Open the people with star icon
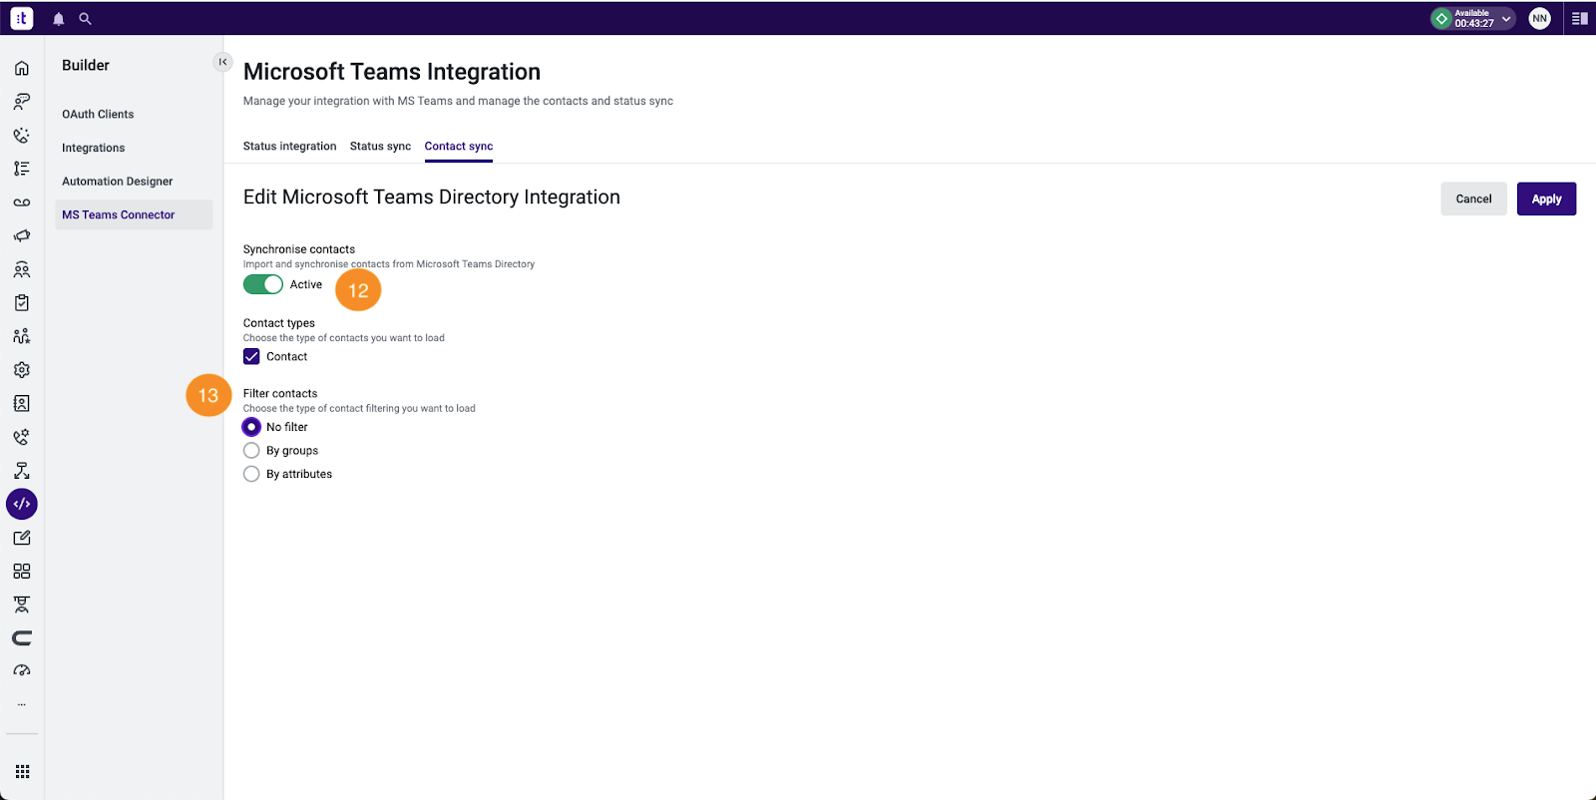 click(x=22, y=336)
